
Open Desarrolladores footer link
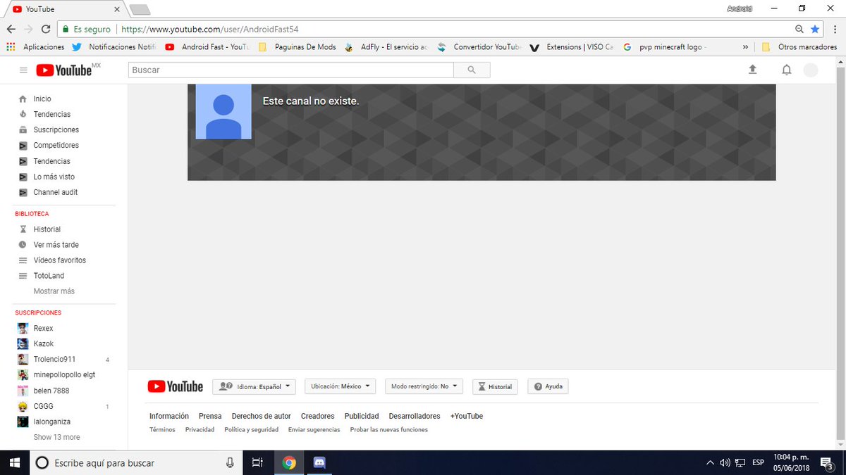[x=415, y=416]
